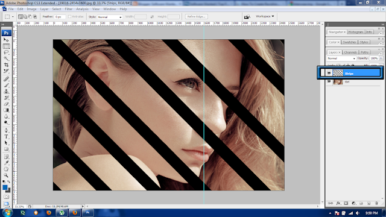
Task: Select the Eyedropper tool
Action: [x=6, y=163]
